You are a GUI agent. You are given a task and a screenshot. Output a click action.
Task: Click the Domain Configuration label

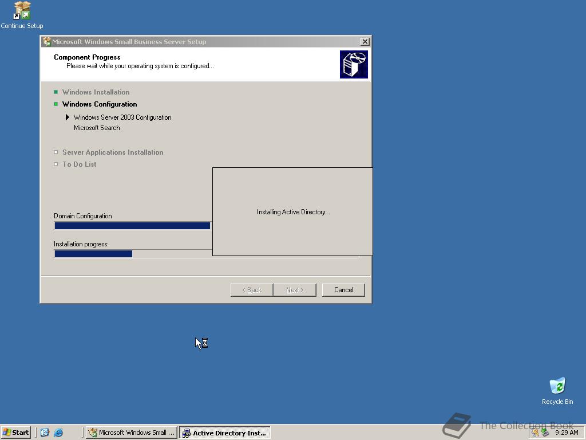tap(83, 216)
